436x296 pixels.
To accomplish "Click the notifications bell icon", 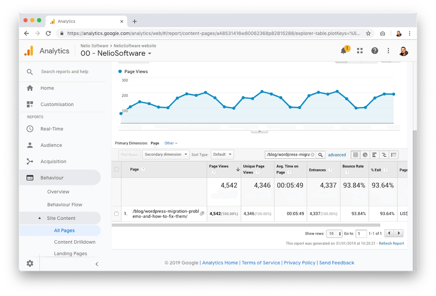I will point(343,51).
